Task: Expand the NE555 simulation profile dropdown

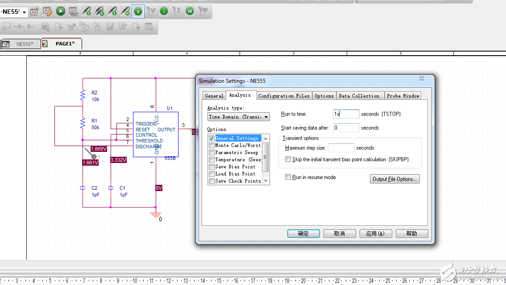Action: [x=24, y=12]
